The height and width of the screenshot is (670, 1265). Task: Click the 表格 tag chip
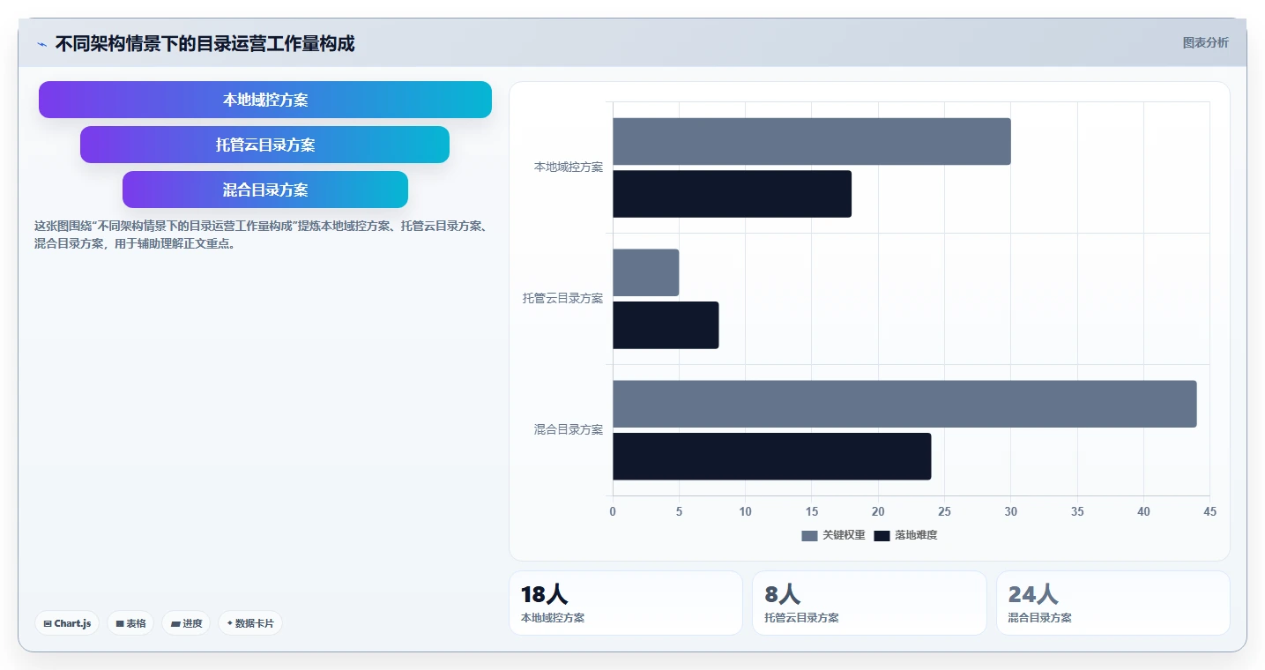[x=130, y=623]
